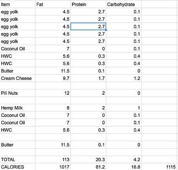Select the Cream Cheese carbohydrate value 1.2

point(124,78)
